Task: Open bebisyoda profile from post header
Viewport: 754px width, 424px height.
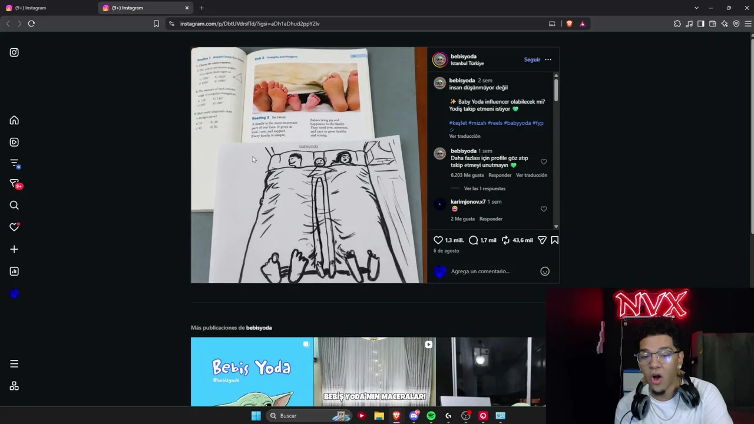Action: 464,57
